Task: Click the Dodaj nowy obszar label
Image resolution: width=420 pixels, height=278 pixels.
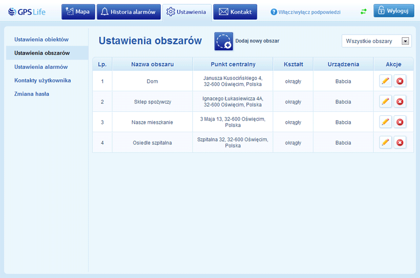Action: (257, 41)
